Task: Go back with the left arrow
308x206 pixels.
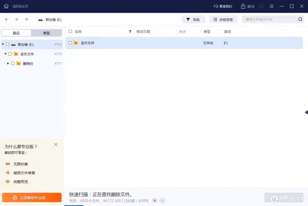Action: tap(7, 19)
